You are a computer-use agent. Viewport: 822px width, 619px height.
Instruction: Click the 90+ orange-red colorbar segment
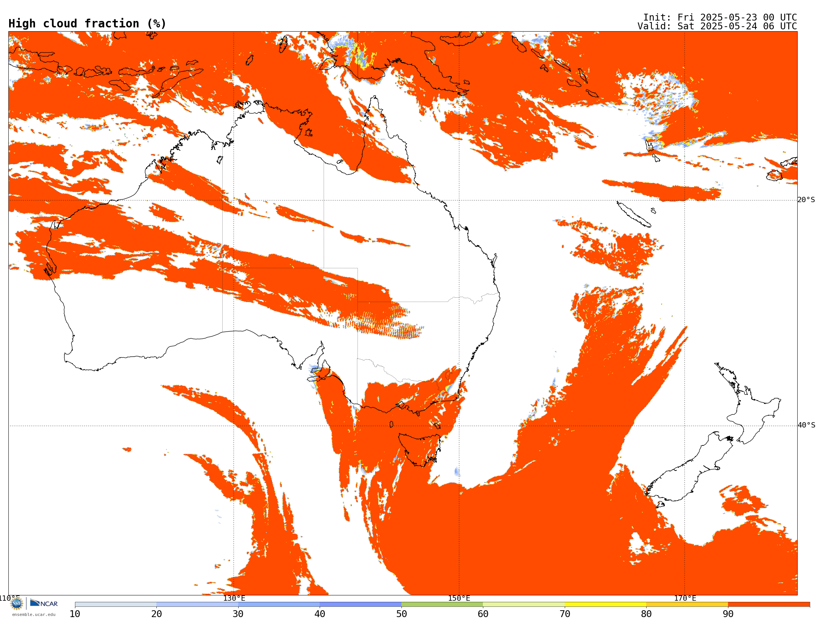coord(769,605)
